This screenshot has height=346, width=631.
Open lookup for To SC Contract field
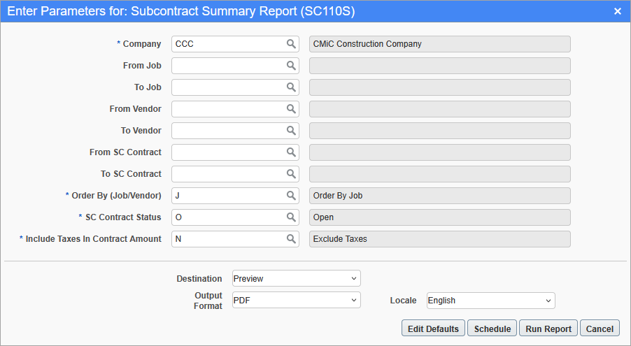coord(291,174)
